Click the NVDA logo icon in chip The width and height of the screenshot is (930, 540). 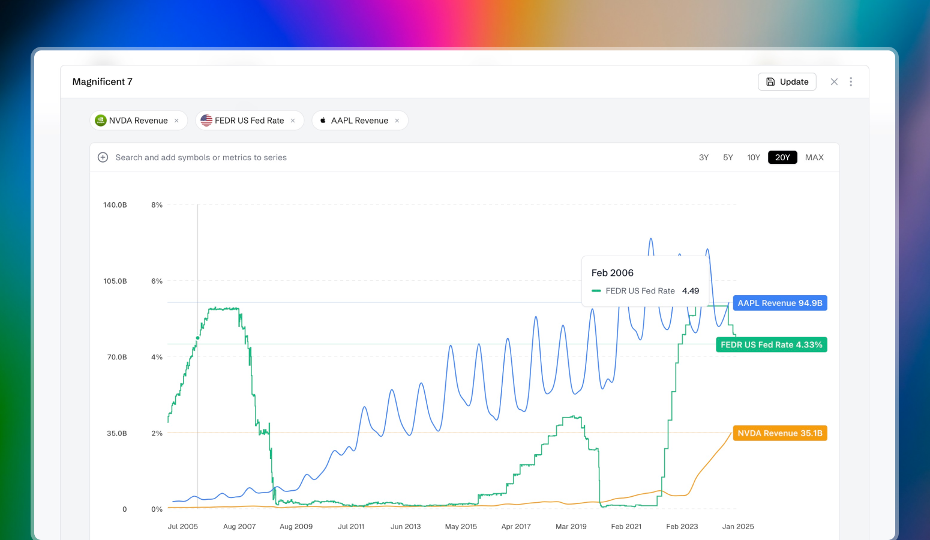pos(101,121)
